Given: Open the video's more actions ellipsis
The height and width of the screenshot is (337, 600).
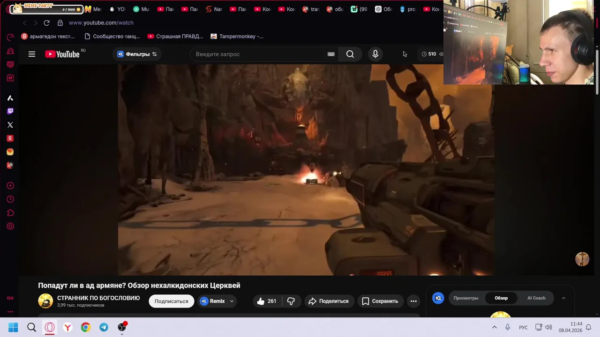Looking at the screenshot, I should (x=413, y=301).
